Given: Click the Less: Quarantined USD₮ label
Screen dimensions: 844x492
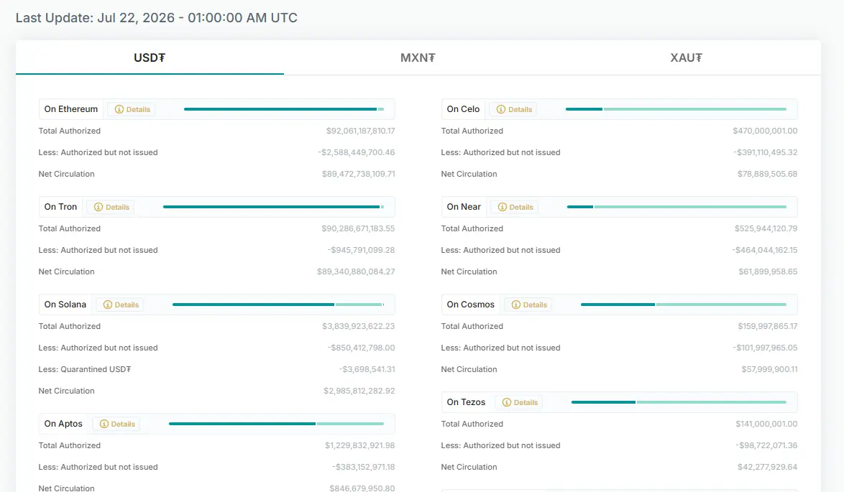Looking at the screenshot, I should pos(85,370).
